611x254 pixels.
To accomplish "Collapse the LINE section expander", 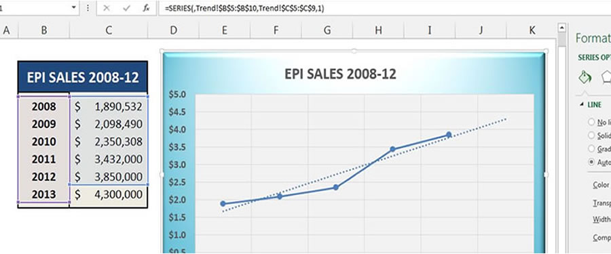I will coord(582,104).
